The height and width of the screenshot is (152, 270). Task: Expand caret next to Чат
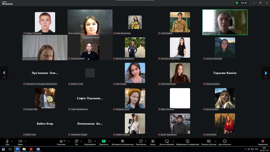click(x=81, y=141)
